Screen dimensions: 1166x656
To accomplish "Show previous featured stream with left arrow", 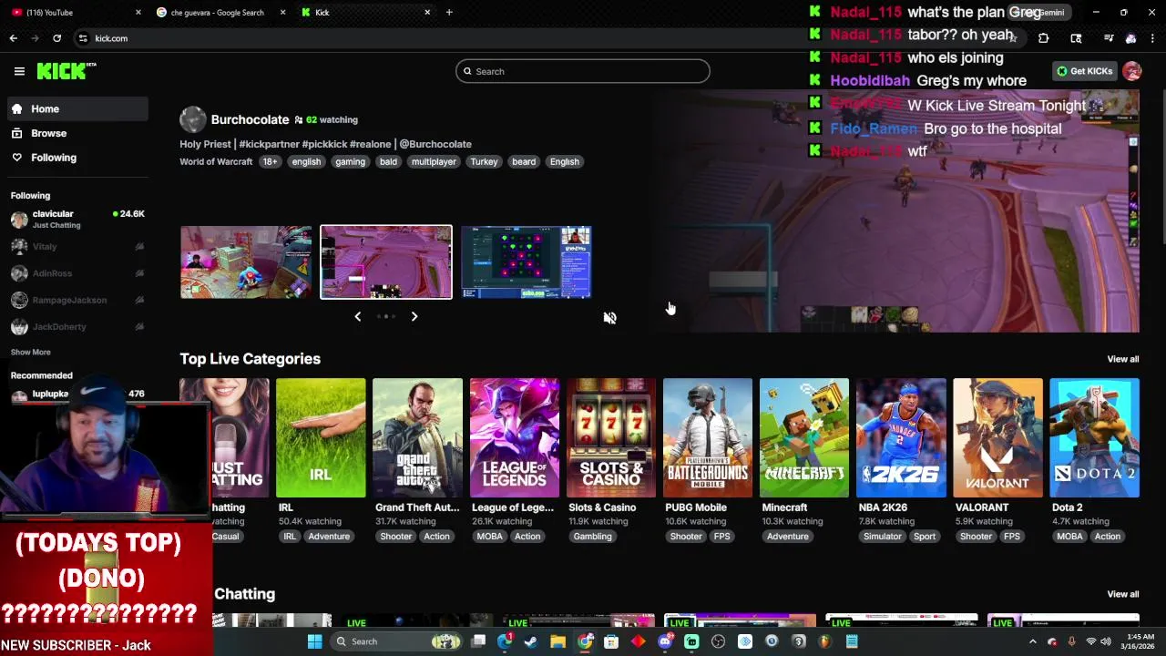I will 357,316.
